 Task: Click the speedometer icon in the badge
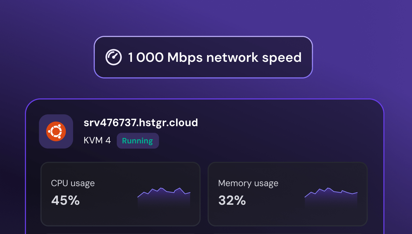pyautogui.click(x=114, y=57)
